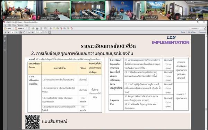This screenshot has height=130, width=208.
Task: Select the สพด.สระบุรี video thumbnail
Action: pos(123,10)
